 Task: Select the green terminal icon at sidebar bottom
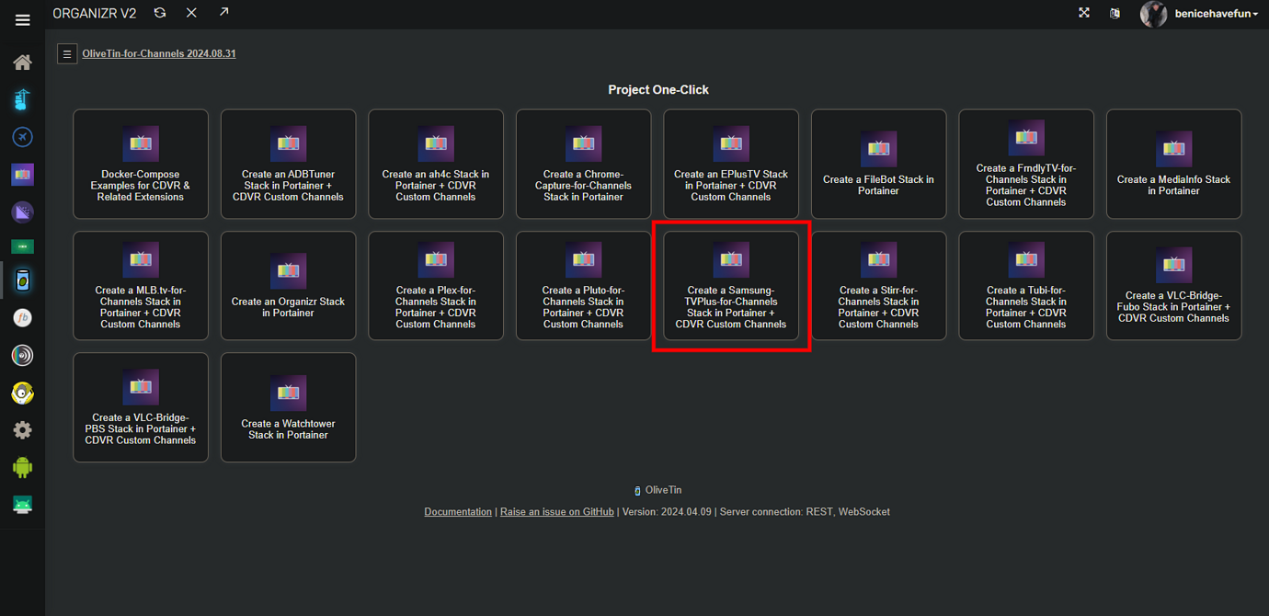22,504
